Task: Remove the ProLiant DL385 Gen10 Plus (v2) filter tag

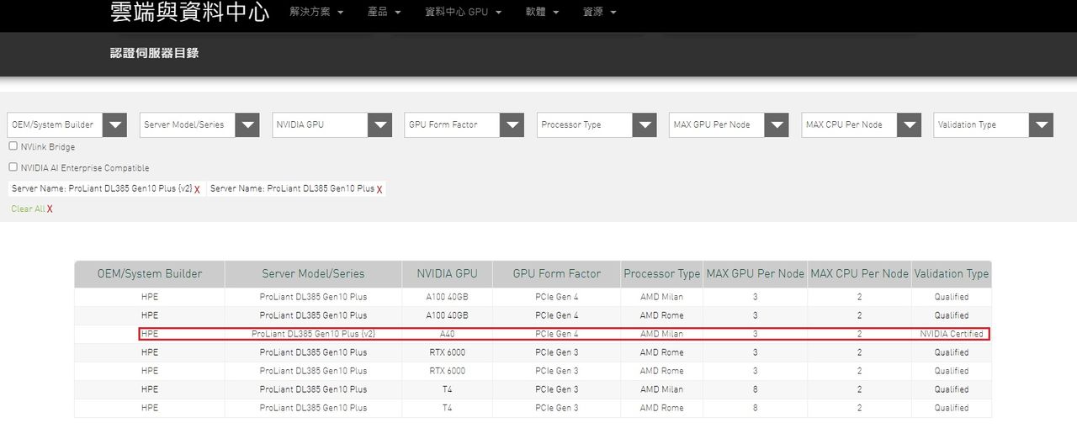Action: click(x=197, y=189)
